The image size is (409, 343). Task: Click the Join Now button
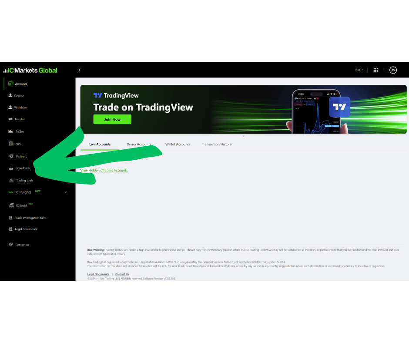(x=112, y=119)
